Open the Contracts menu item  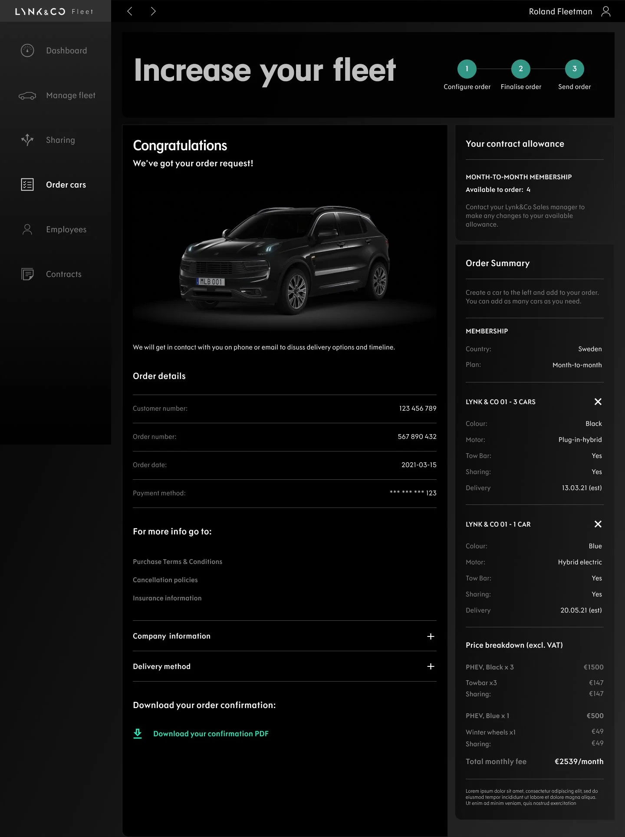[x=64, y=274]
